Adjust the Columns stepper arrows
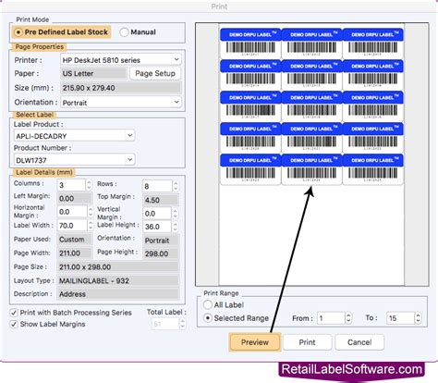 89,185
